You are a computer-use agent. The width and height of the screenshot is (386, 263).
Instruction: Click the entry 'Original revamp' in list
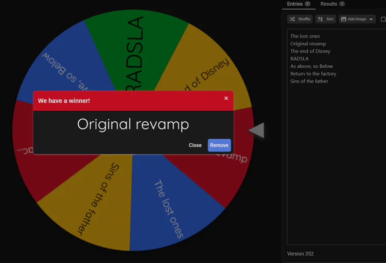point(308,44)
